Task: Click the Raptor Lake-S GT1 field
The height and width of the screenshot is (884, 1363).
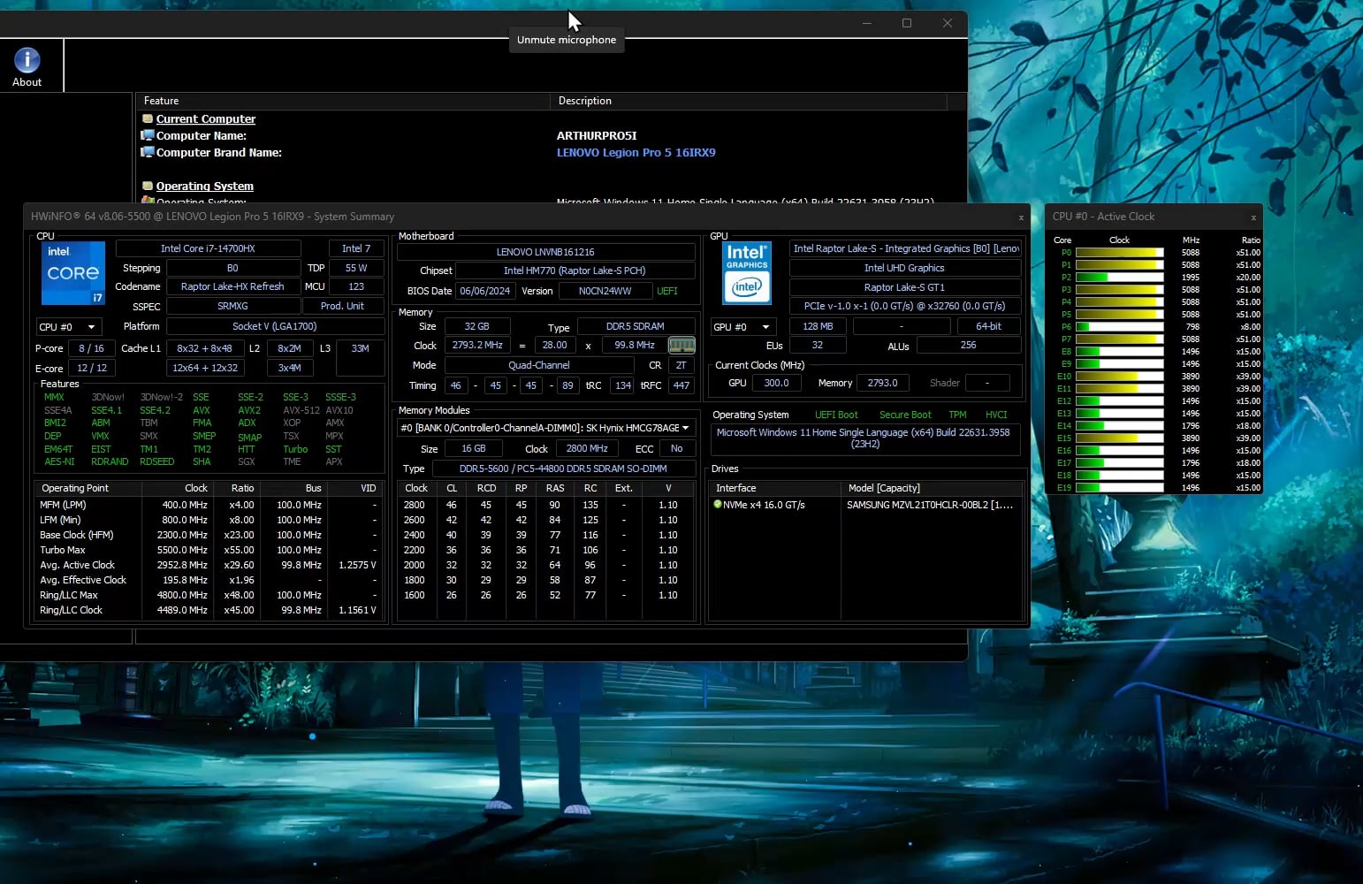Action: tap(904, 287)
